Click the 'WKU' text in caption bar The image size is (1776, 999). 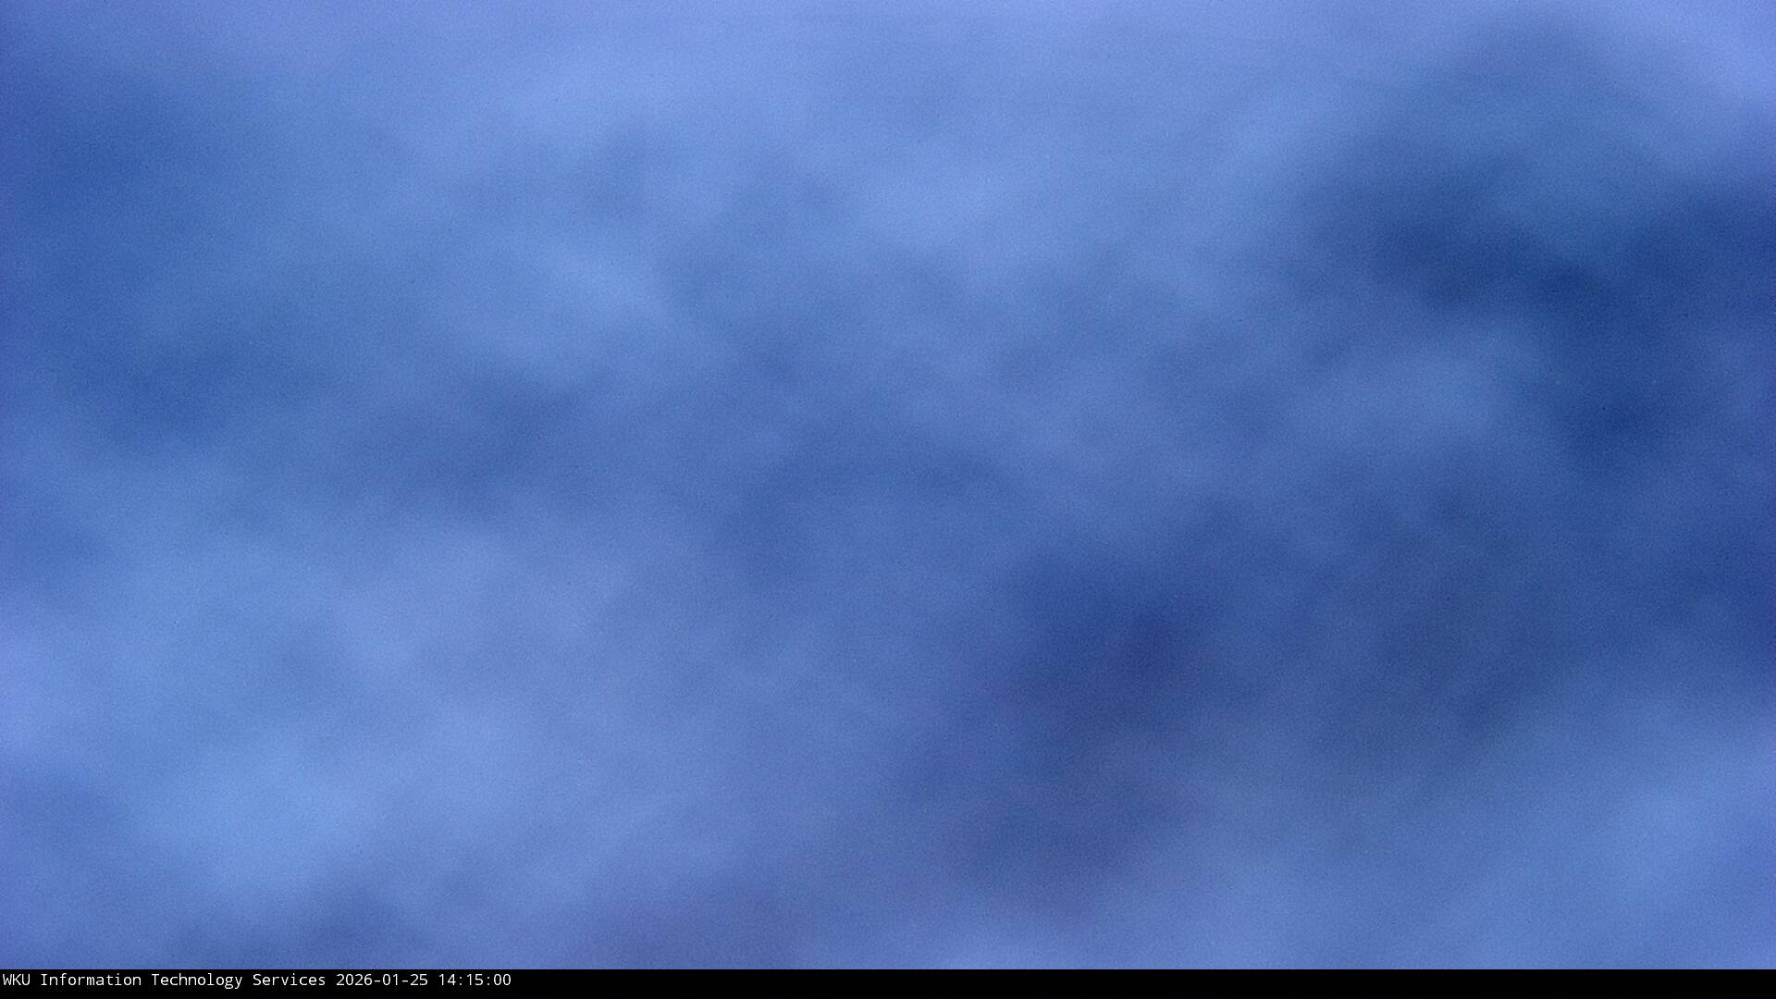click(16, 980)
